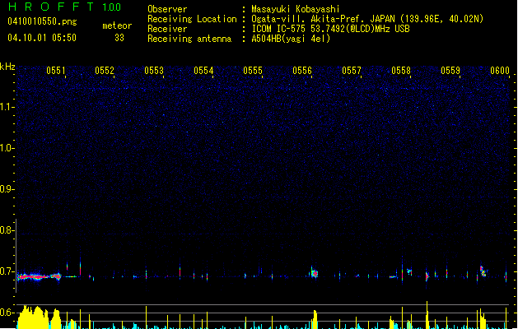Click the clustered echo after 0559

click(x=483, y=271)
